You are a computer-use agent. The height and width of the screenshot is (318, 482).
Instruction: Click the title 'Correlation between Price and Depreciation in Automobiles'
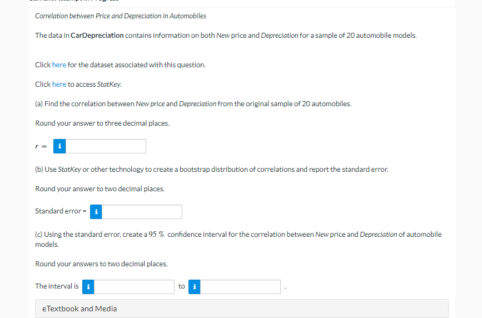[121, 16]
